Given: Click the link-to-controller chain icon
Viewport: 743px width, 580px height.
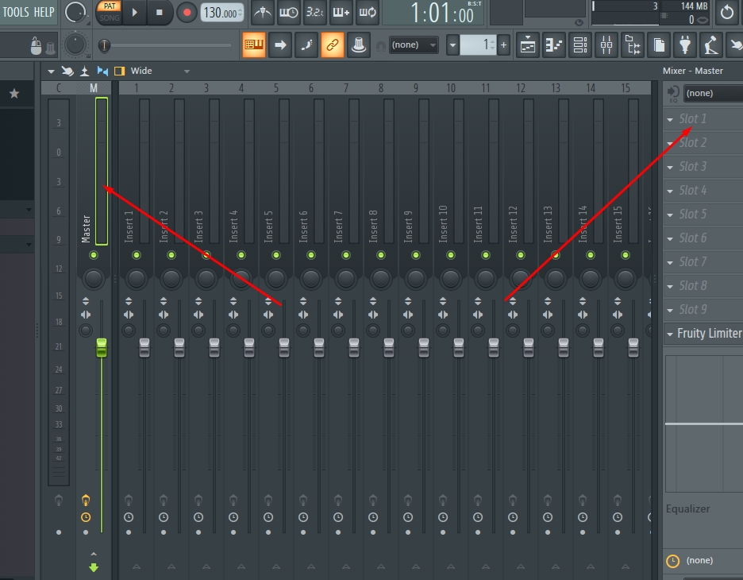Looking at the screenshot, I should pos(332,45).
